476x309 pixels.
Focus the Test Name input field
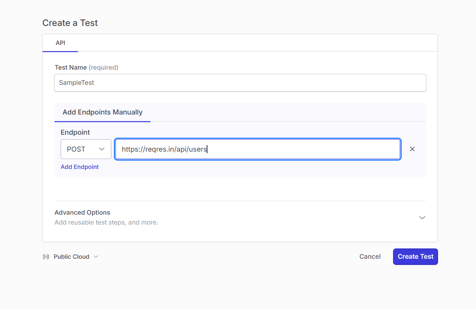point(240,82)
